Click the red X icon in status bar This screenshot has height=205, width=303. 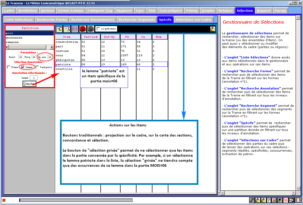tap(4, 200)
